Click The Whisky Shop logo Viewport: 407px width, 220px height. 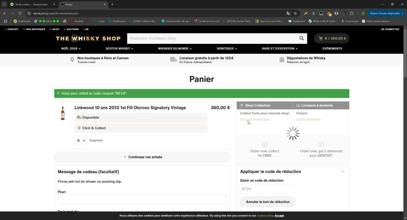point(88,38)
